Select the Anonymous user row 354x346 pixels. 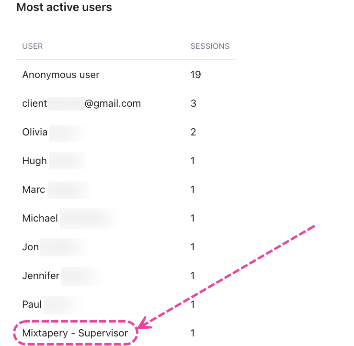(x=126, y=75)
